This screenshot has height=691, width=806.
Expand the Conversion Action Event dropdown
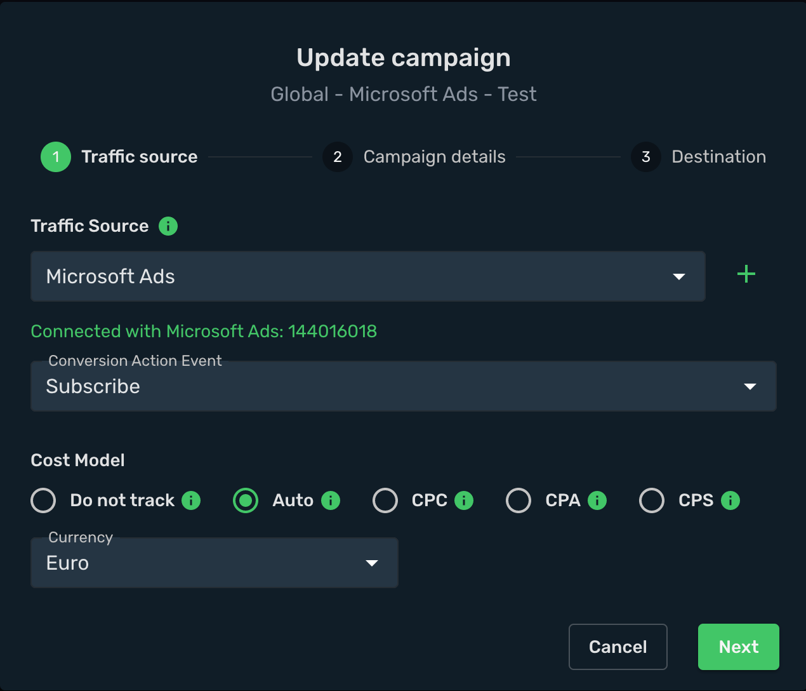pos(404,386)
